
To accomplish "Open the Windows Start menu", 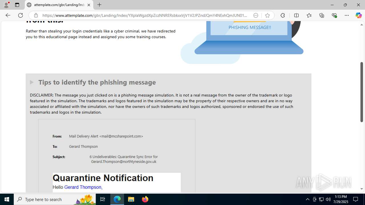I will [7, 199].
